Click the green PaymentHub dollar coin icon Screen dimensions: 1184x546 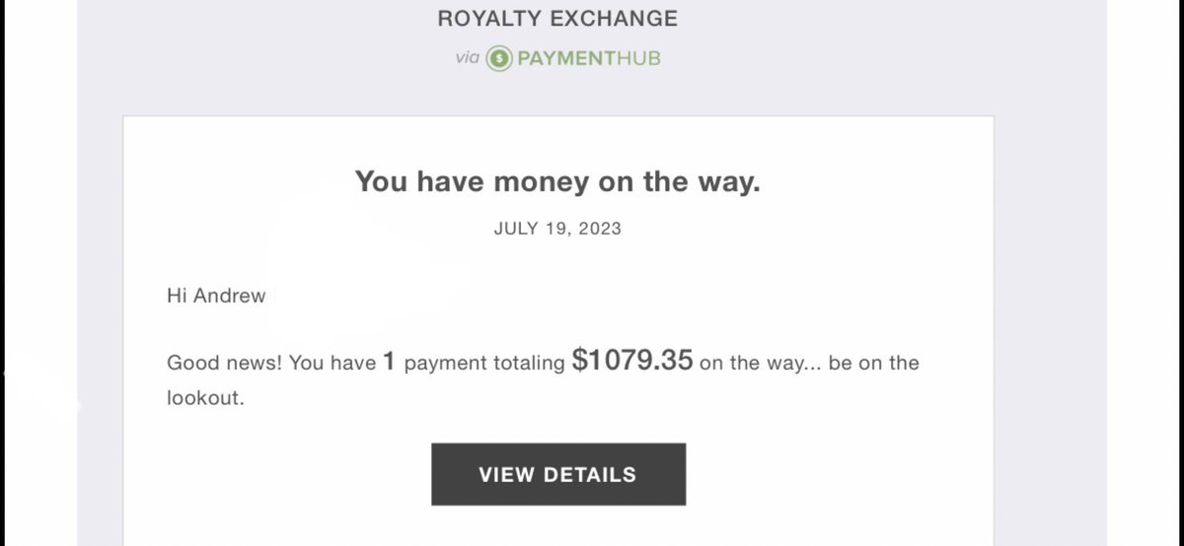tap(500, 58)
